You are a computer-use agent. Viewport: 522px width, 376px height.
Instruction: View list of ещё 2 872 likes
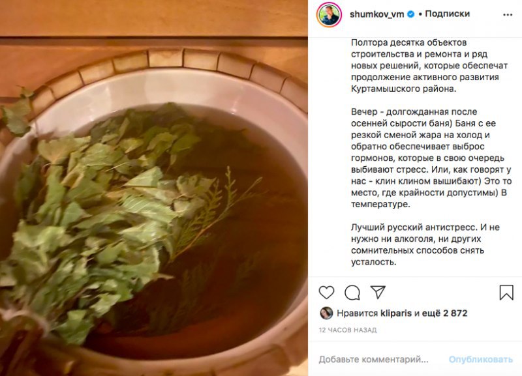445,313
